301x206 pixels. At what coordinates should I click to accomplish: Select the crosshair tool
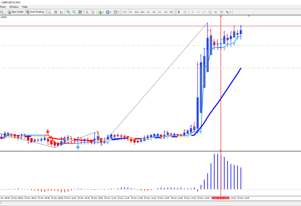click(185, 12)
